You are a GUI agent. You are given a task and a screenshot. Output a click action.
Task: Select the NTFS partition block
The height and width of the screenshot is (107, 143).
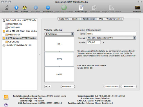(x=59, y=59)
